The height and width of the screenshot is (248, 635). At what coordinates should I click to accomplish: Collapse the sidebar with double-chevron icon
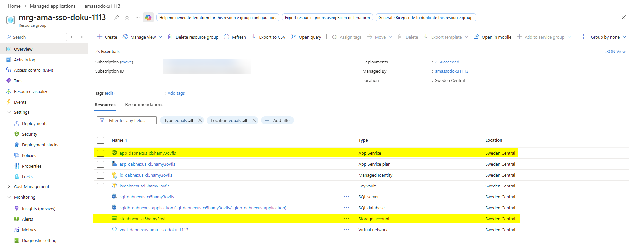click(82, 37)
